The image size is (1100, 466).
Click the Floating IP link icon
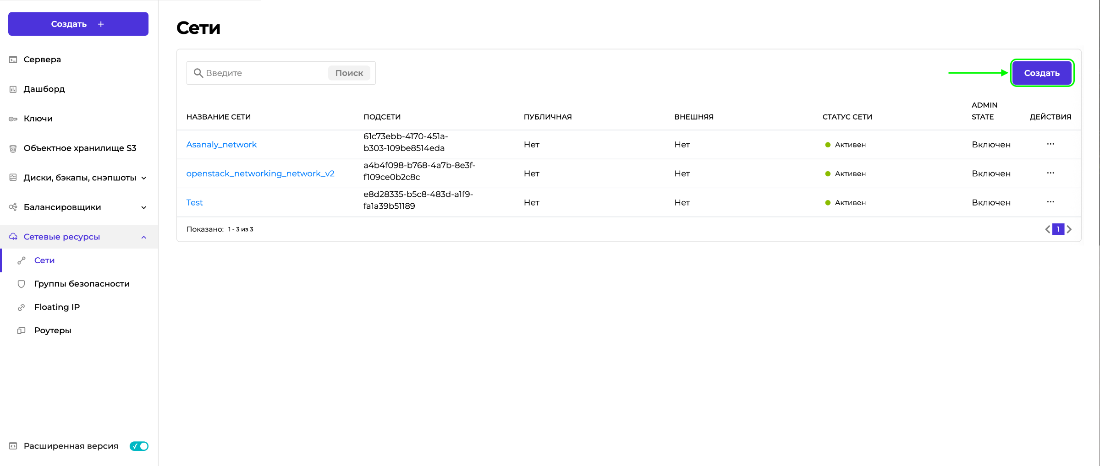21,307
